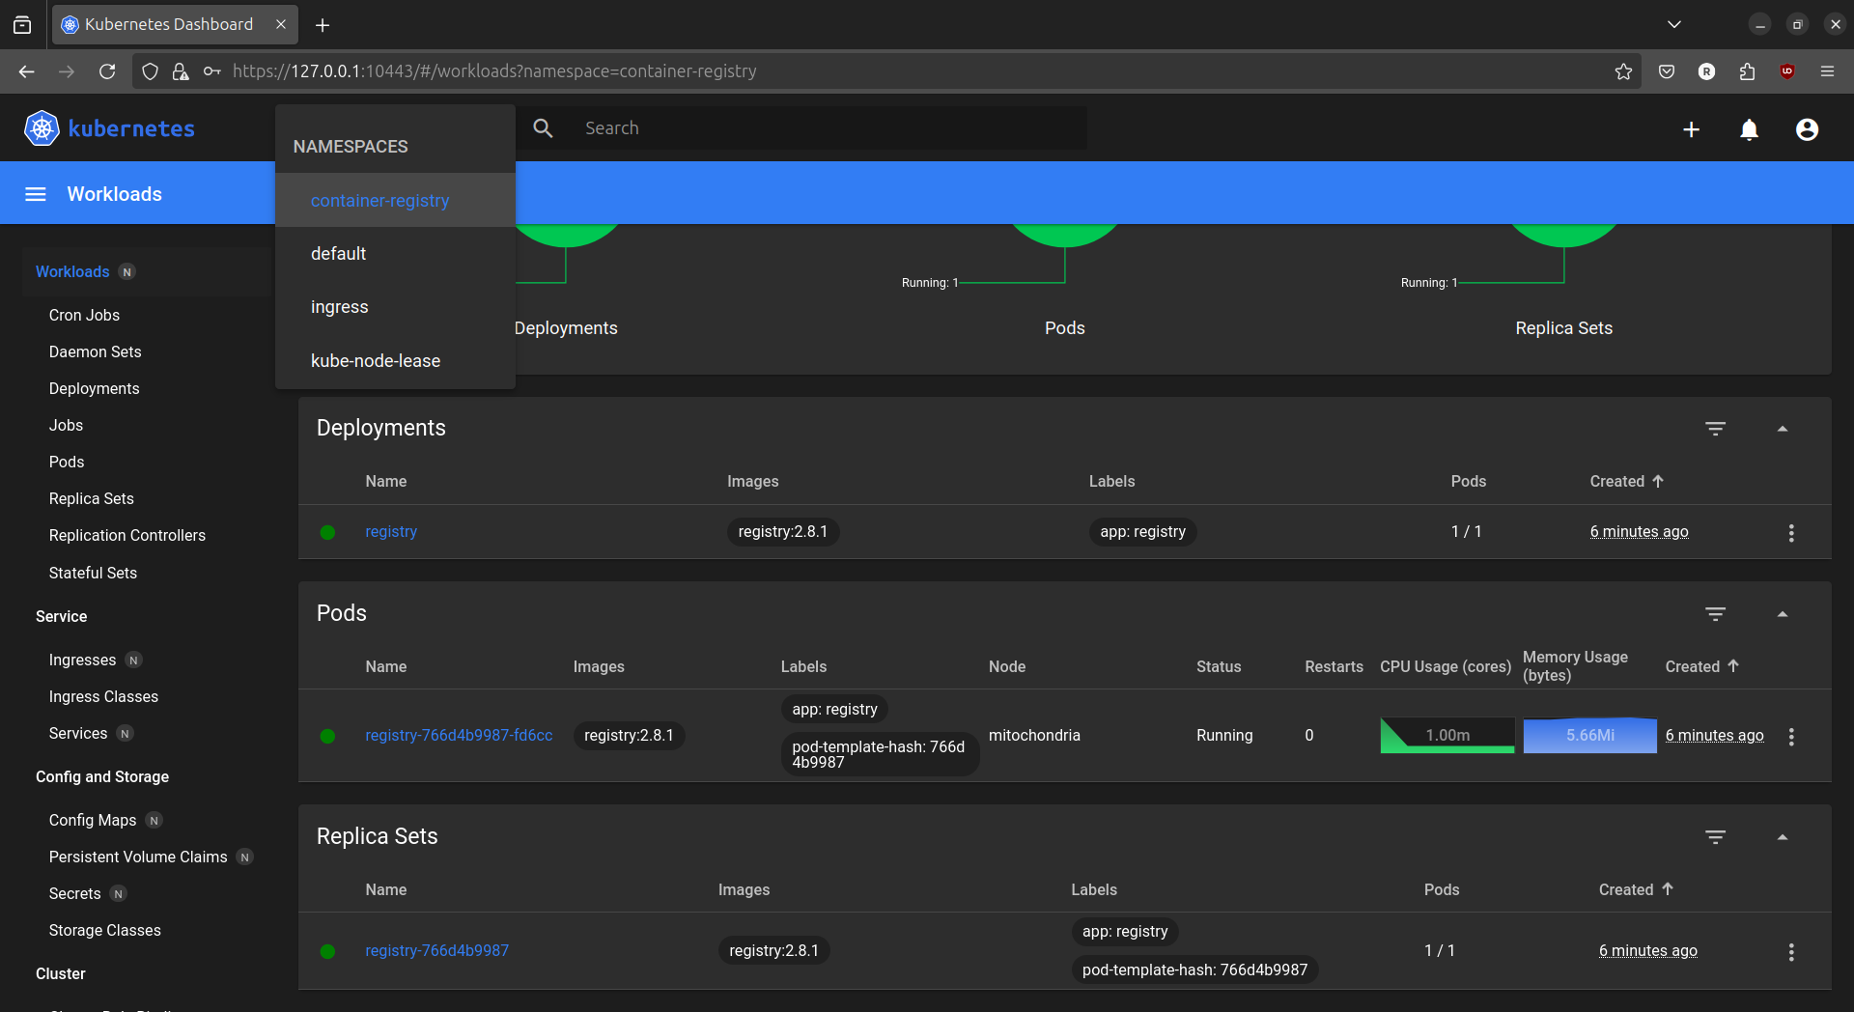Open Persistent Volume Claims in sidebar

pyautogui.click(x=138, y=857)
